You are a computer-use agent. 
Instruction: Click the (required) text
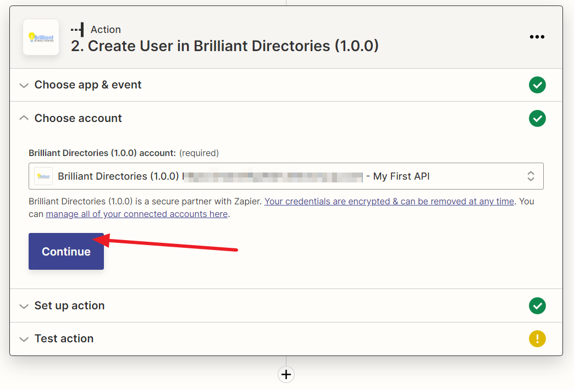199,153
